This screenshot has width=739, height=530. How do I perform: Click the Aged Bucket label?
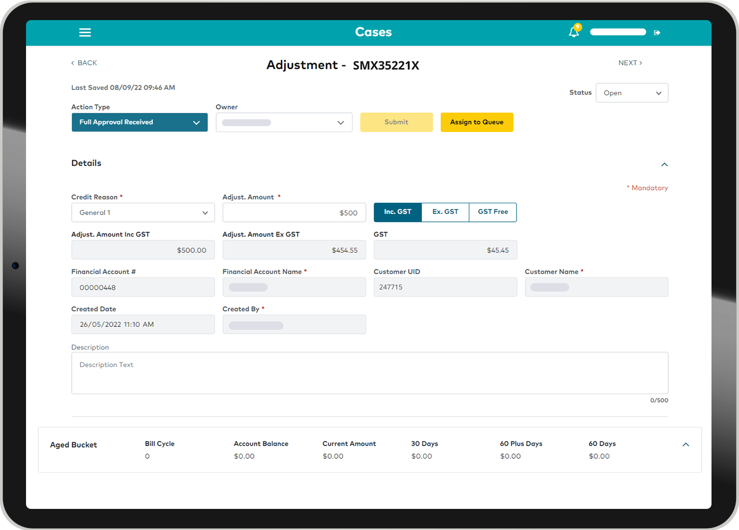74,445
